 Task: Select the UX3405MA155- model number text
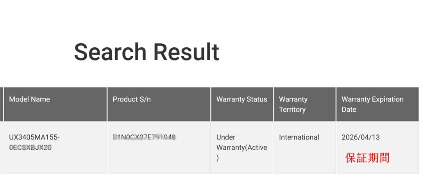(34, 138)
